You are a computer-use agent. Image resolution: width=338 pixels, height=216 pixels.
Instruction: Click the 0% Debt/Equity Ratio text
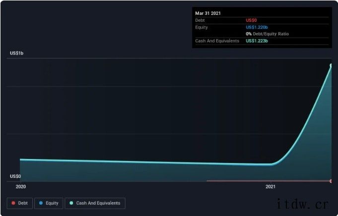(x=267, y=34)
